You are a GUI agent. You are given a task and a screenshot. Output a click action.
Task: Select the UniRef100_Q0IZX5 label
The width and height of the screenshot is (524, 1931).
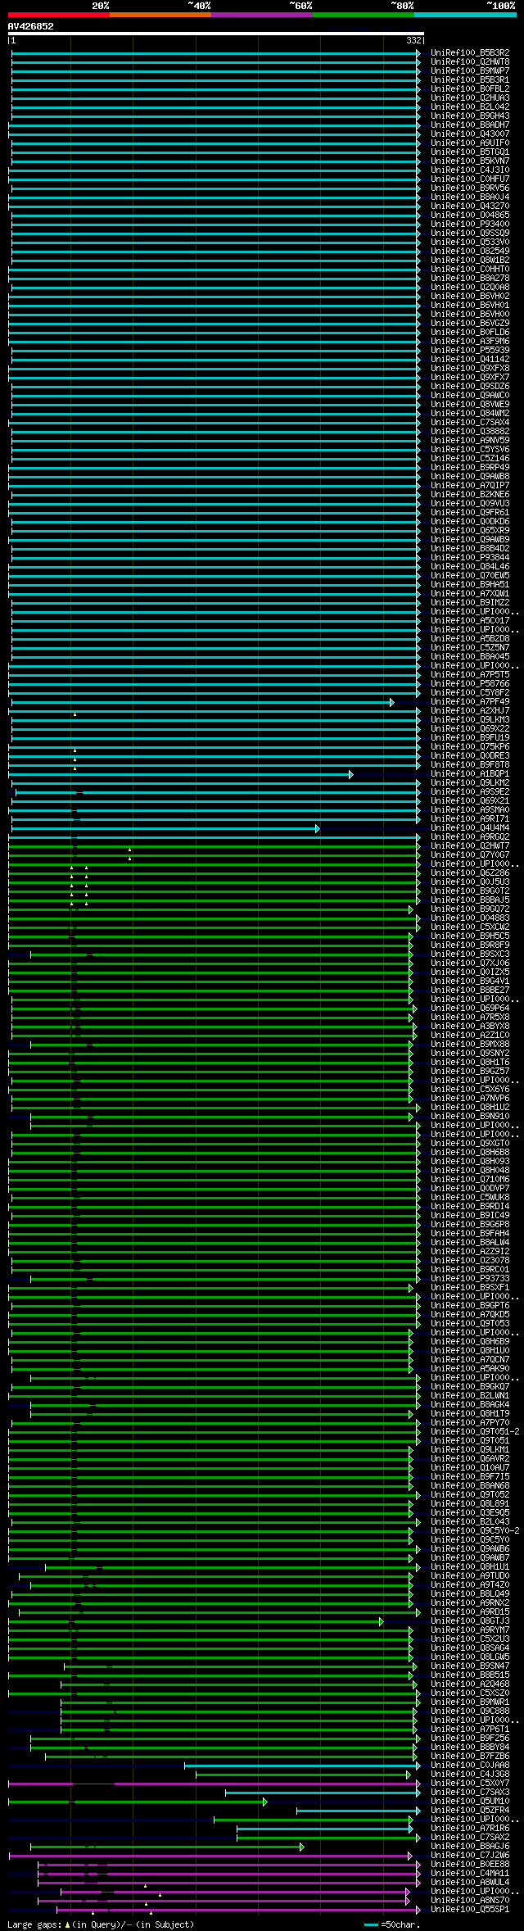click(470, 972)
